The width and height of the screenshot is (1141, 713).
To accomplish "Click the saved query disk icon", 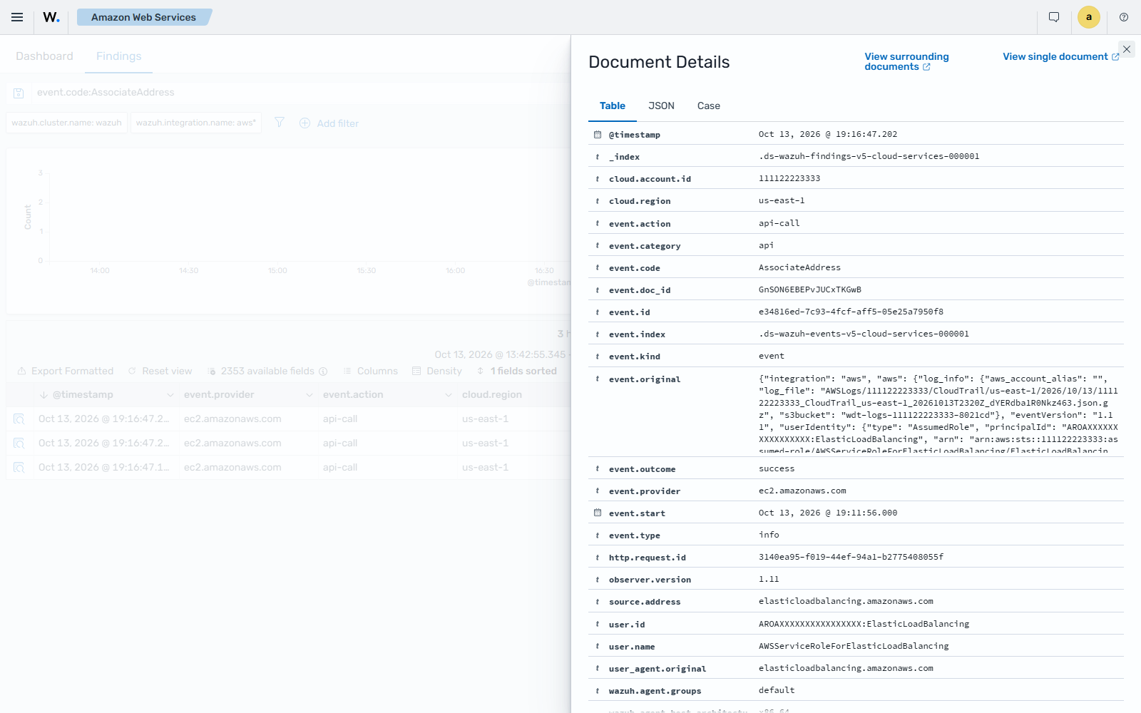I will pos(19,93).
